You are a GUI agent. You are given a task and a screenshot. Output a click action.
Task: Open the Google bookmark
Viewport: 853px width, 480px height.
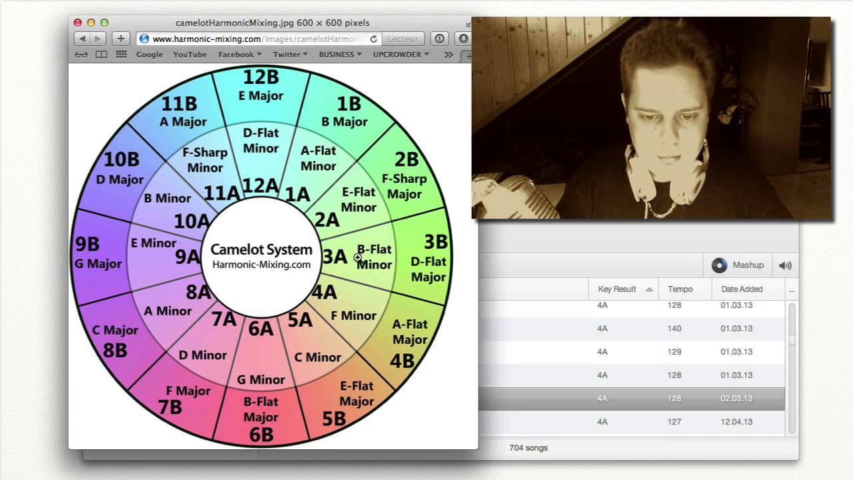(149, 55)
